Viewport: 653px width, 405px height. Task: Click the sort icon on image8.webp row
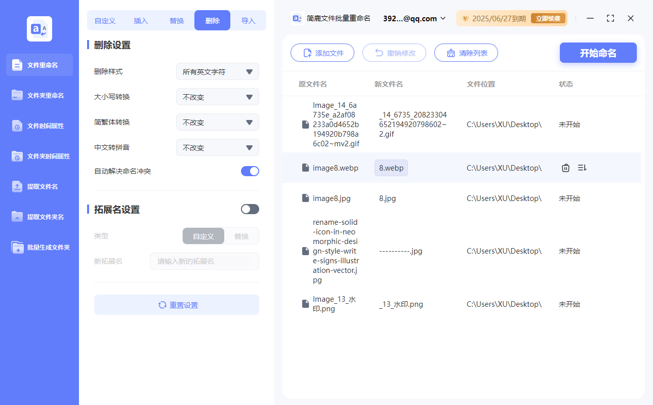point(582,168)
